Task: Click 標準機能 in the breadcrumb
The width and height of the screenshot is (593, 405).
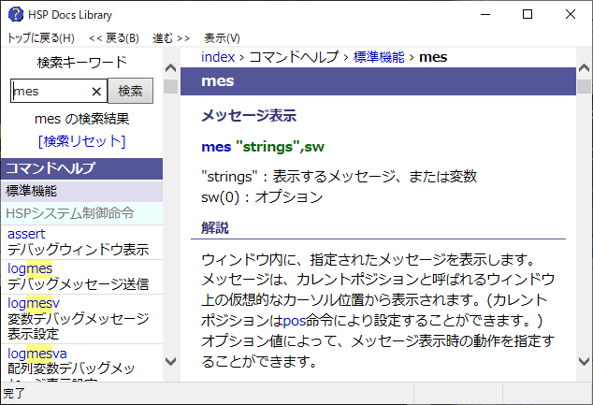Action: tap(379, 58)
